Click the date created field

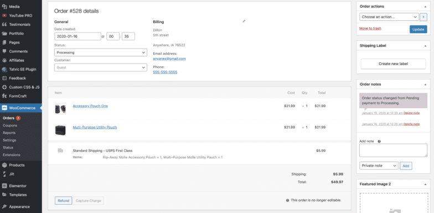click(77, 36)
